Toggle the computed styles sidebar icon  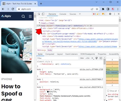[101, 58]
